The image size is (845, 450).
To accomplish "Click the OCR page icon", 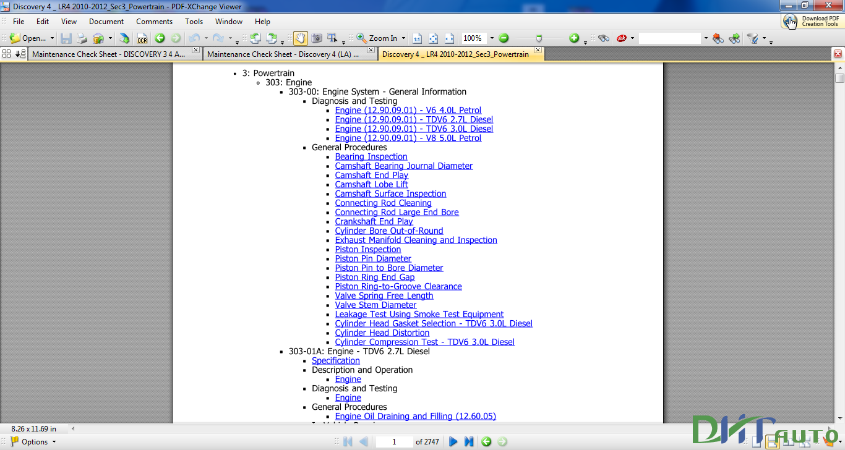I will coord(142,38).
